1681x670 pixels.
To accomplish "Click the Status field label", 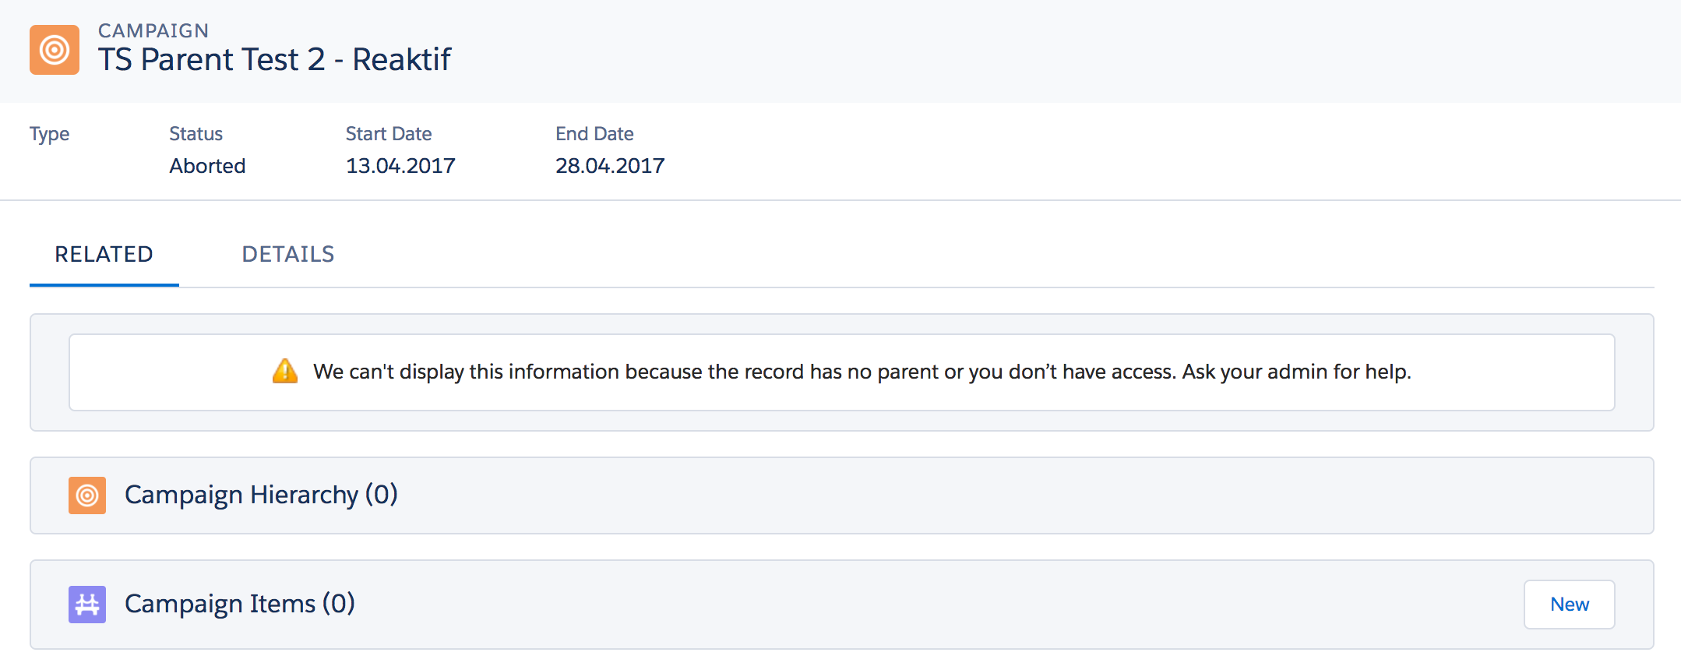I will [x=196, y=134].
